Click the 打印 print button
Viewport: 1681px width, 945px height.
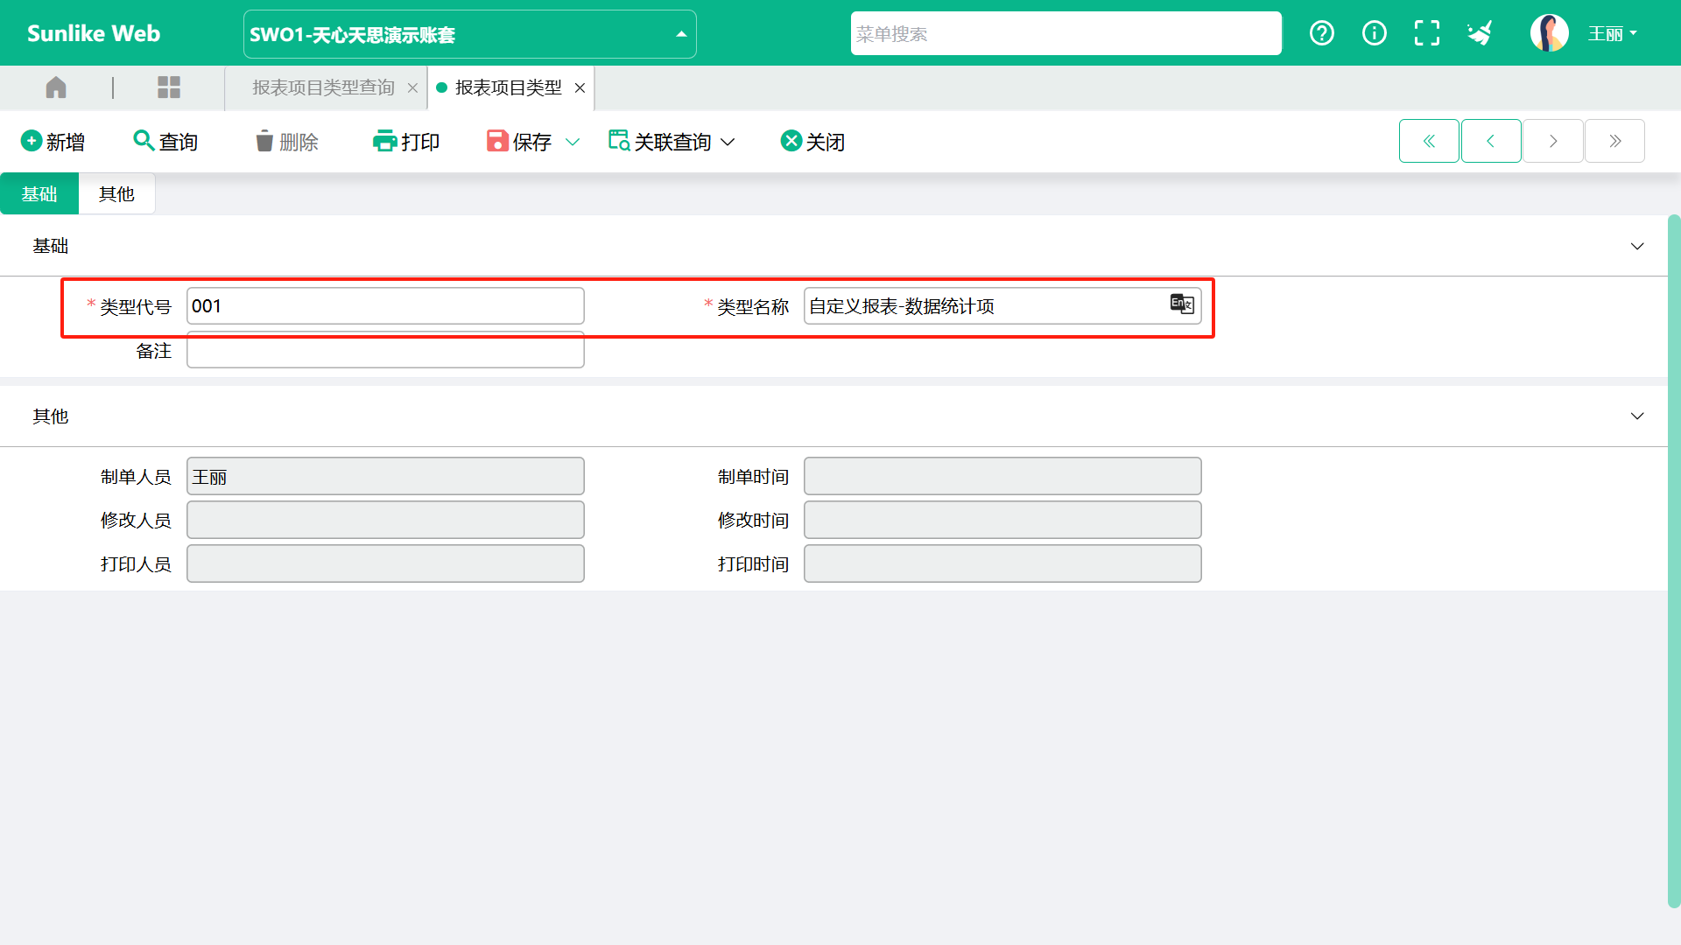tap(406, 142)
